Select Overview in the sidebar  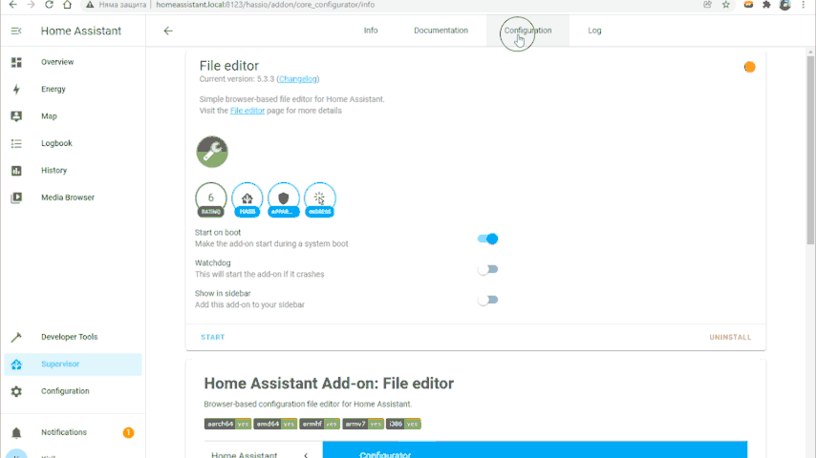coord(73,62)
